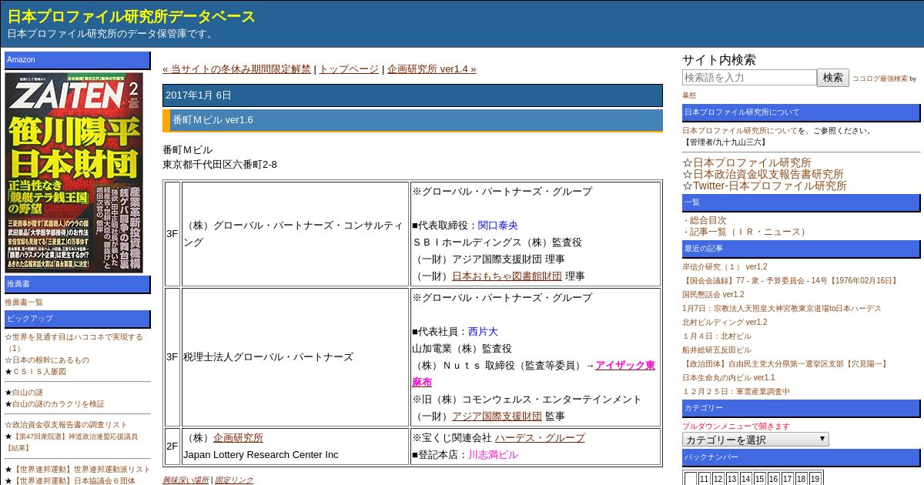Open 日本おもちゃ図書館財団 link

pos(507,276)
